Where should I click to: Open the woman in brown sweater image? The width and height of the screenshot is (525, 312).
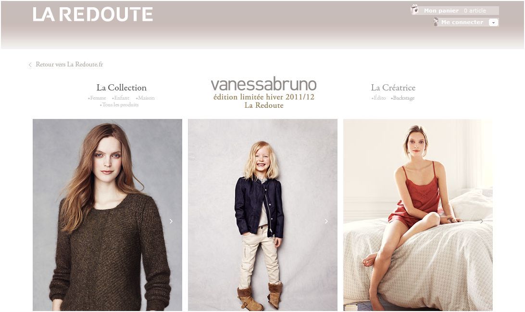pyautogui.click(x=108, y=215)
